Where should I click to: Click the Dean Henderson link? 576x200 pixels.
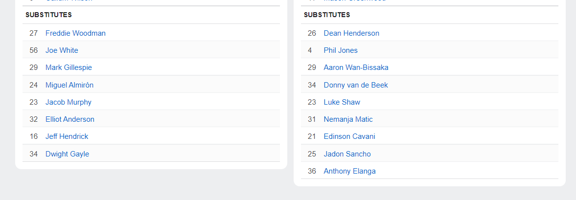(351, 33)
